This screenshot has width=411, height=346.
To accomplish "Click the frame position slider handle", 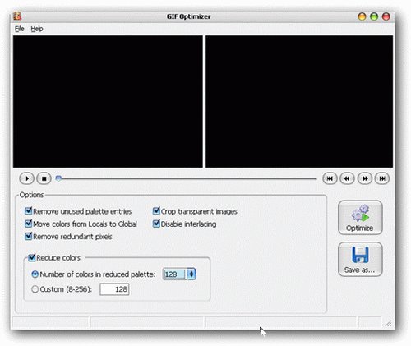I will click(x=58, y=178).
